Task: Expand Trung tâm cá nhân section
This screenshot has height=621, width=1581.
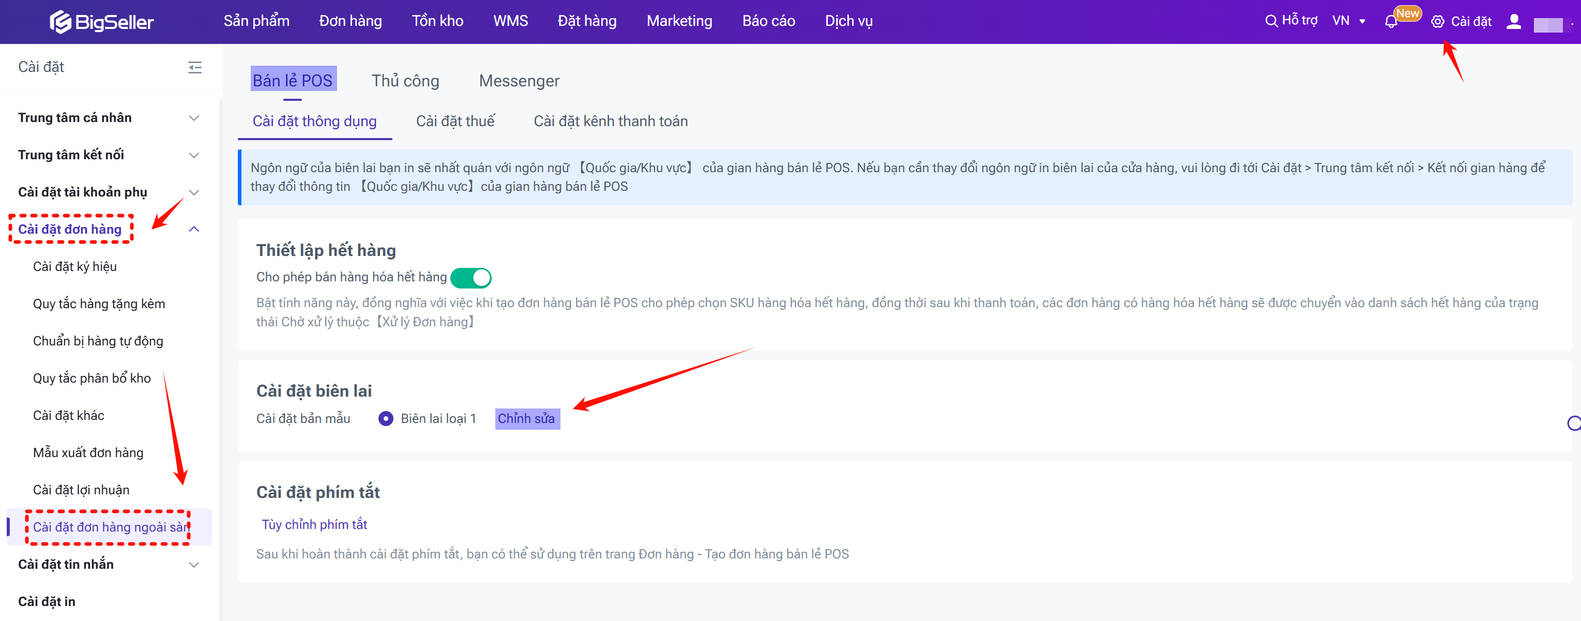Action: (194, 118)
